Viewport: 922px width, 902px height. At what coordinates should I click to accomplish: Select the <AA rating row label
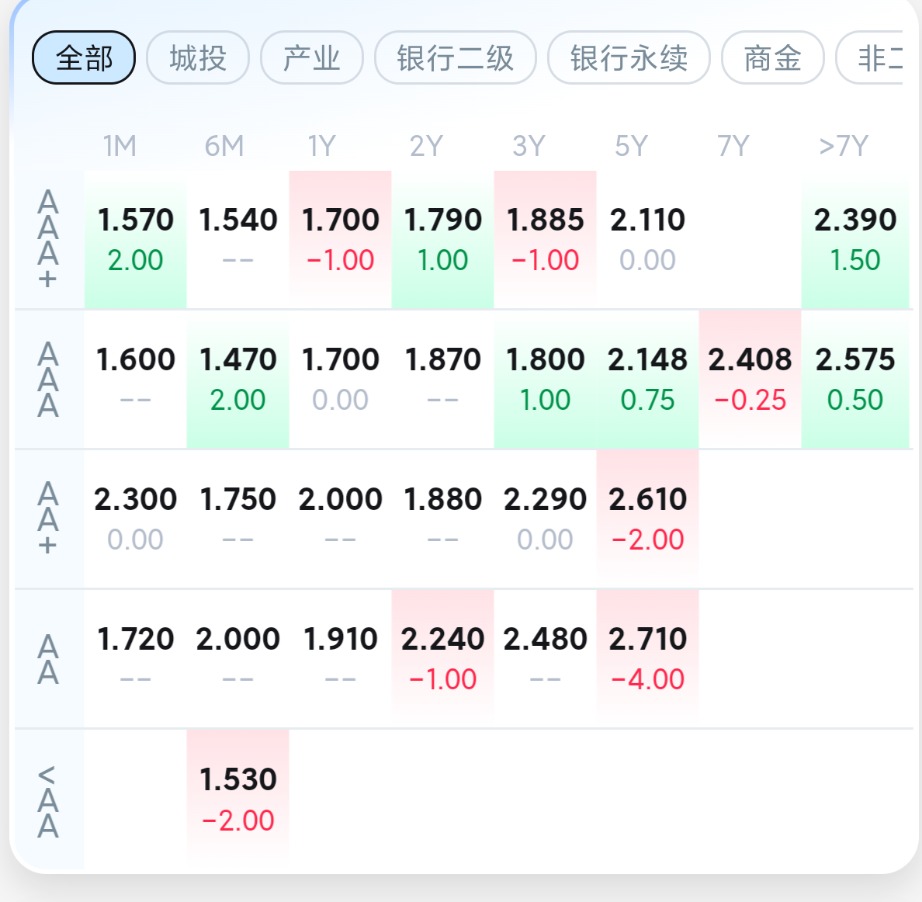tap(48, 800)
